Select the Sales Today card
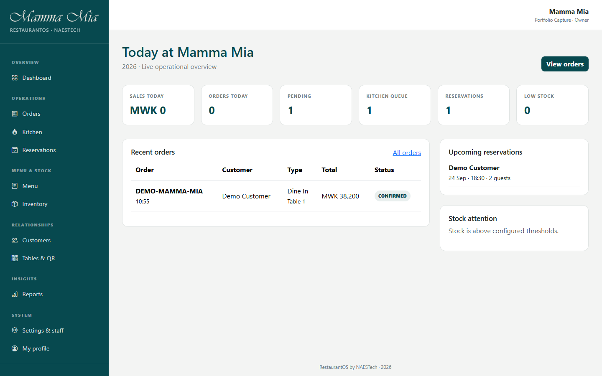This screenshot has height=376, width=602. click(x=158, y=105)
